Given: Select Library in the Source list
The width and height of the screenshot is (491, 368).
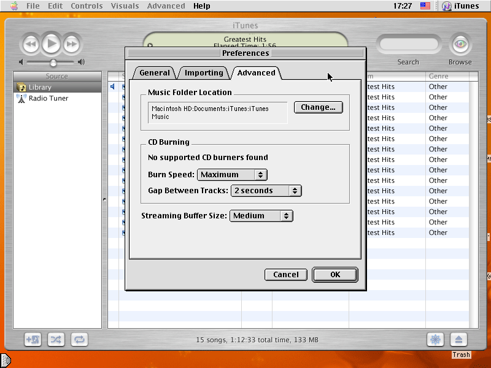Looking at the screenshot, I should (x=58, y=87).
